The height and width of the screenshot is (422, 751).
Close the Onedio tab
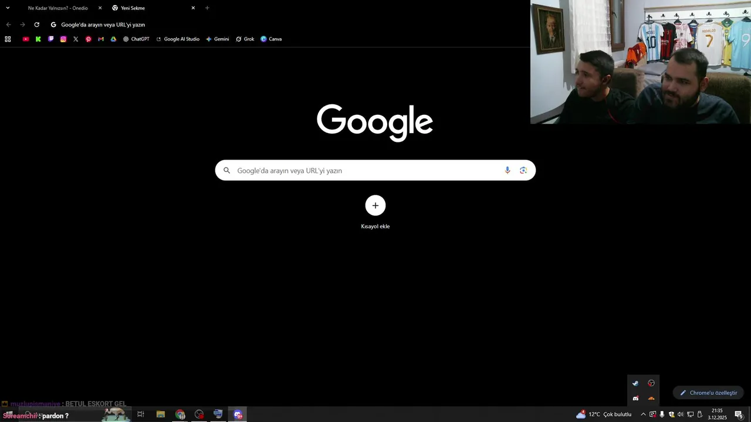click(x=100, y=8)
